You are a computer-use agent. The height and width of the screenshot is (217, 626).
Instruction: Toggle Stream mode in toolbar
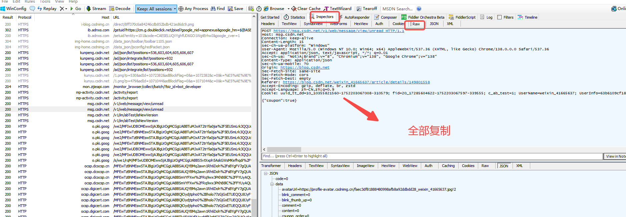click(96, 9)
